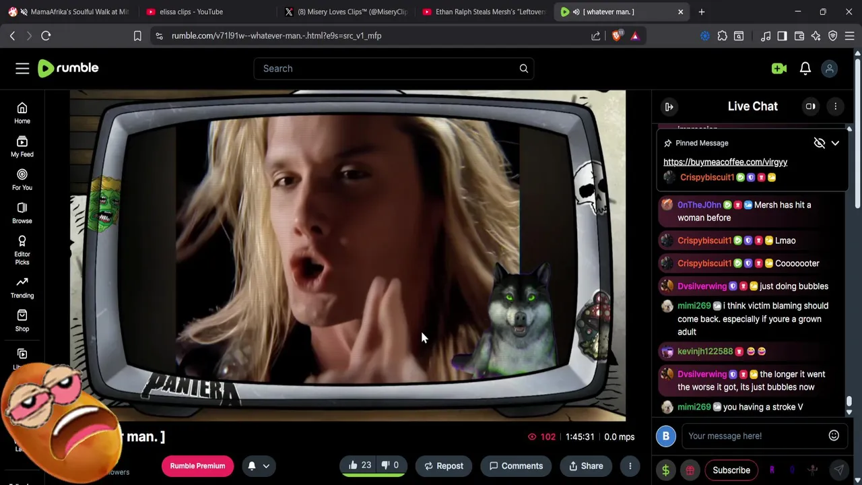This screenshot has height=485, width=862.
Task: Open Brave Rewards triangle icon
Action: tap(635, 36)
